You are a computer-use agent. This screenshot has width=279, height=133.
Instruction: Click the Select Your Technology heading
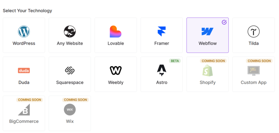pos(28,11)
